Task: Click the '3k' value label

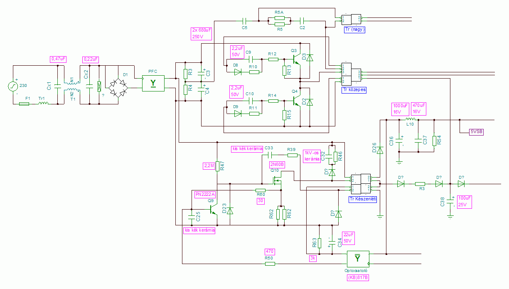Action: point(313,258)
